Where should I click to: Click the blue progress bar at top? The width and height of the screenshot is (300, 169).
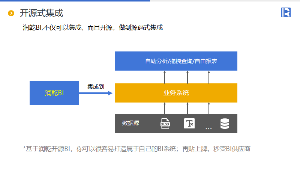tap(75, 1)
